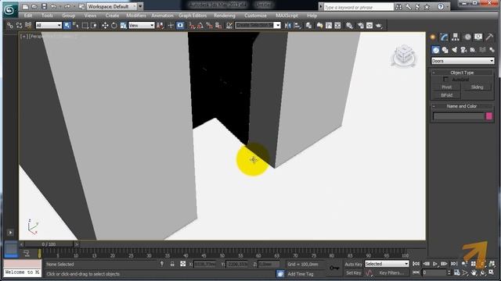Toggle the Angle Snap button
This screenshot has width=501, height=281.
tap(200, 26)
